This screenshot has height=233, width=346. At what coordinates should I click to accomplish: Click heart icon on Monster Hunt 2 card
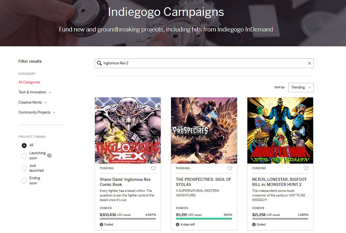306,168
